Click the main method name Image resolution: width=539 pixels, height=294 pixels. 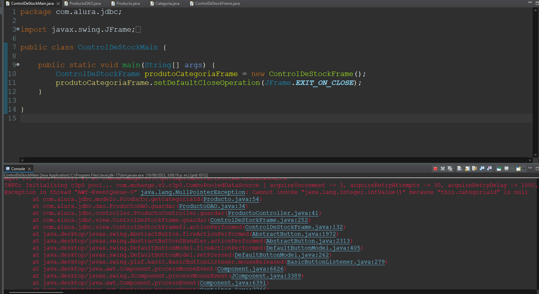coord(131,65)
